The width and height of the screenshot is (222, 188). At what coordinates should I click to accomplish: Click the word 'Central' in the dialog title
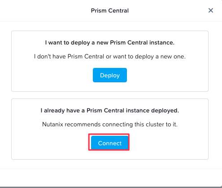(x=118, y=11)
